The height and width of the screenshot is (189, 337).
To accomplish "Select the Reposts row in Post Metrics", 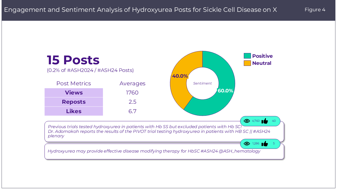I will tap(74, 102).
